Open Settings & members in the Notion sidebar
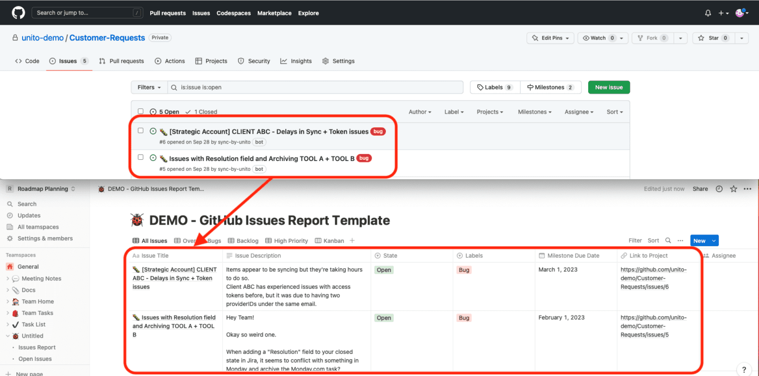This screenshot has height=376, width=759. 40,238
